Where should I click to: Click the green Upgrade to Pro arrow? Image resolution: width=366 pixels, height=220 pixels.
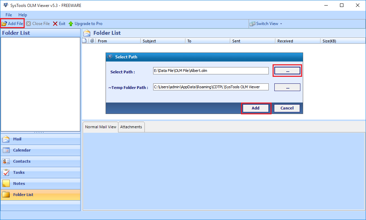(x=71, y=24)
